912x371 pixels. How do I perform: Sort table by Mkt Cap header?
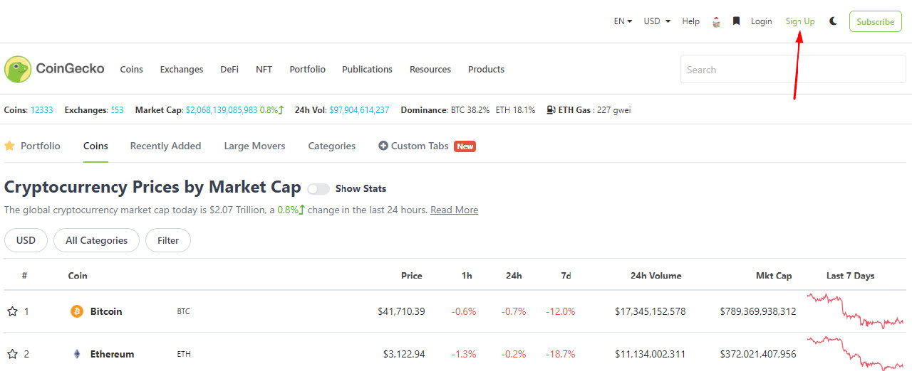[774, 276]
